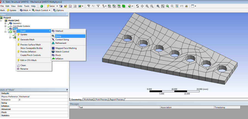Switch to the Worksheet tab
This screenshot has width=248, height=119.
(88, 100)
